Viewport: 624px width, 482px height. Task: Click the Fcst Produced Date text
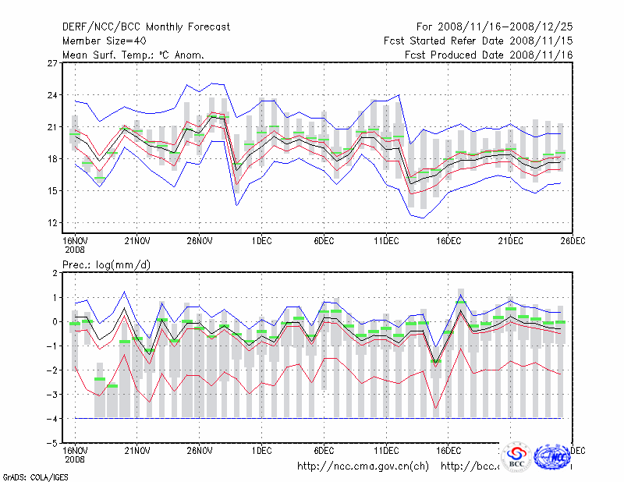pyautogui.click(x=489, y=55)
